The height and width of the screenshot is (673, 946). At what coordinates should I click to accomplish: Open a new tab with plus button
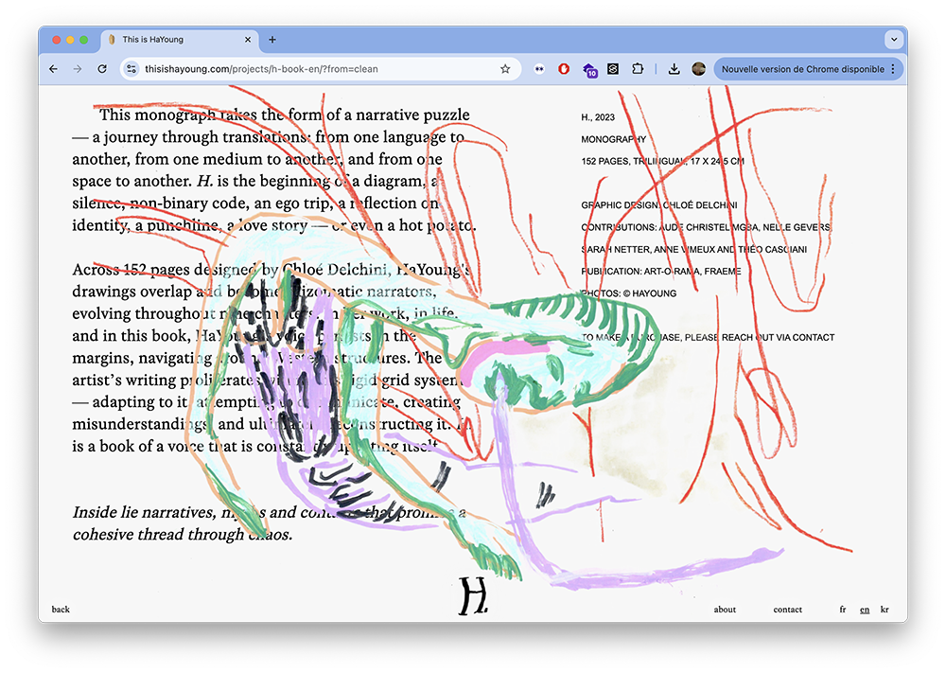272,40
